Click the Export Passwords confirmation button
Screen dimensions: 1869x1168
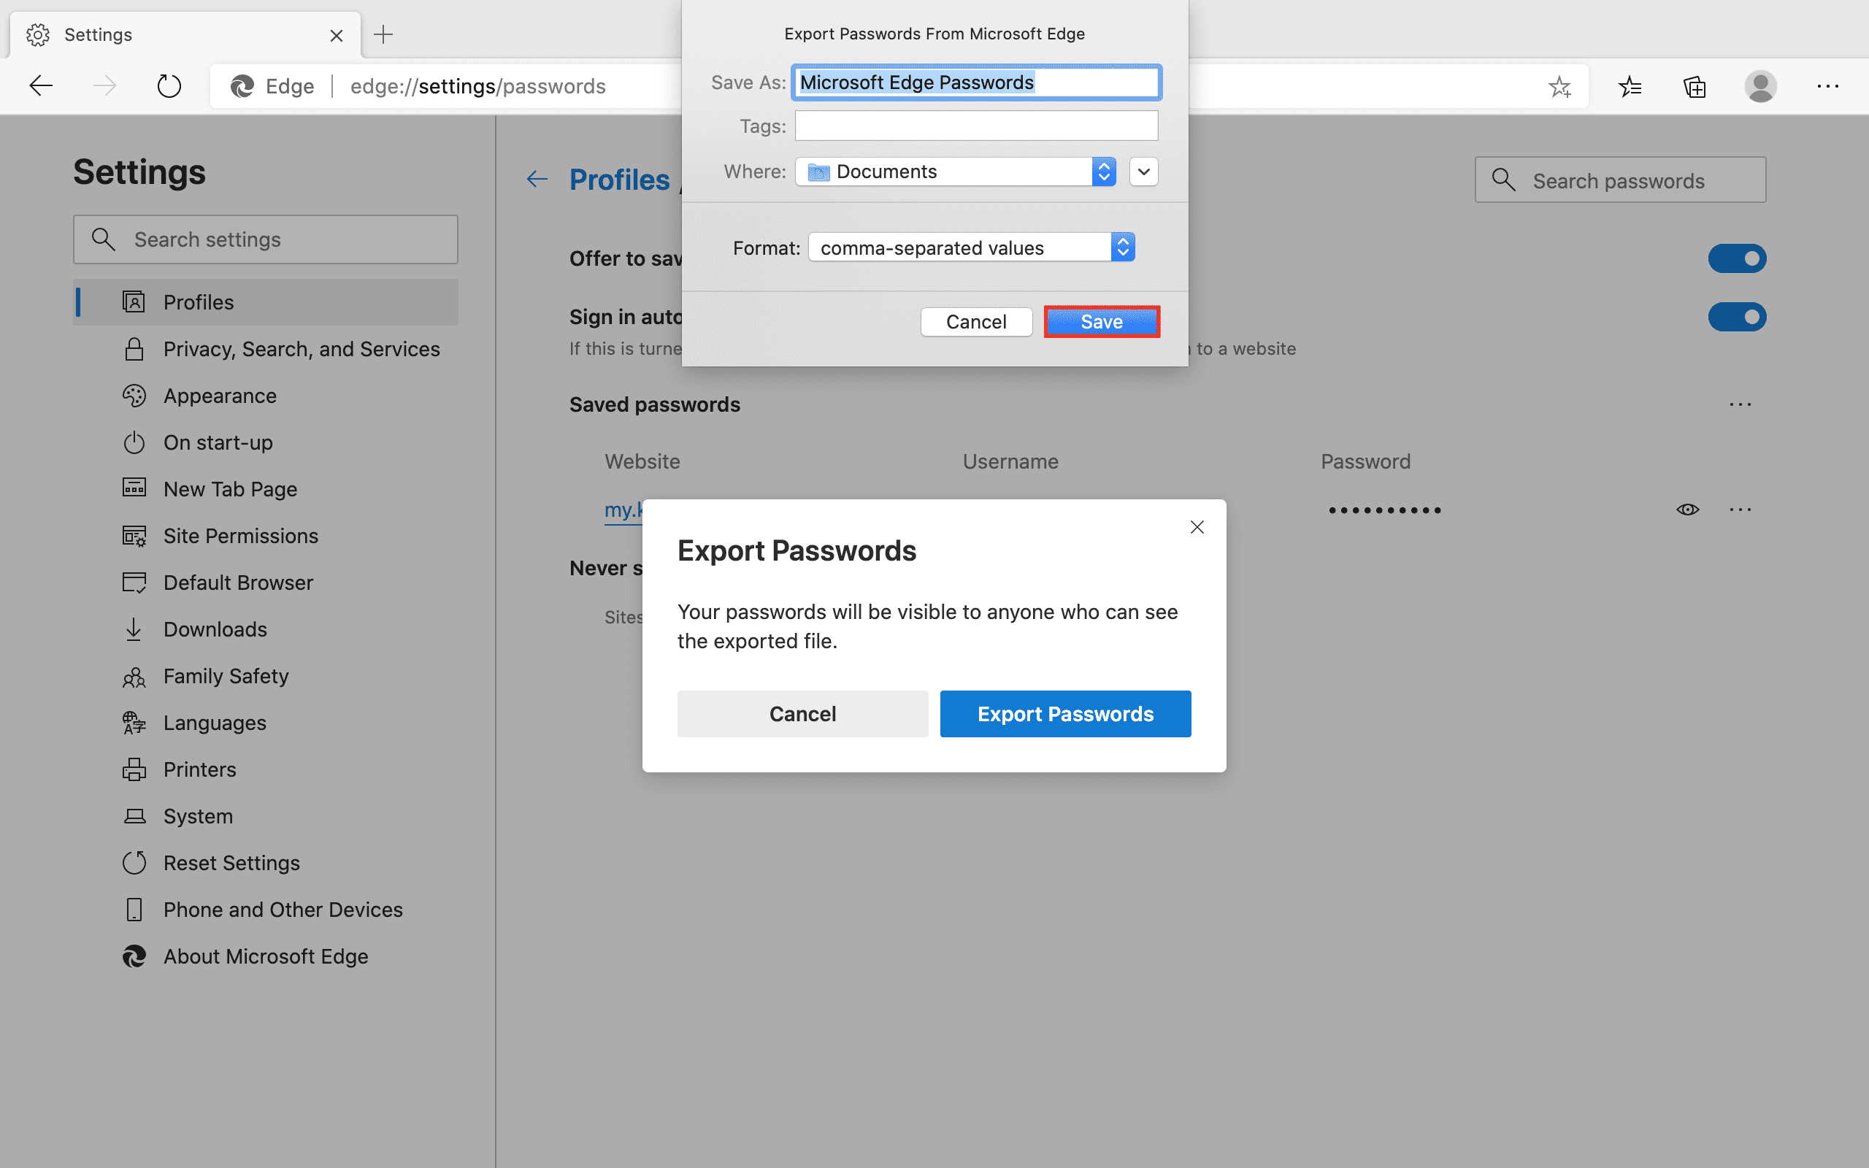click(x=1064, y=713)
